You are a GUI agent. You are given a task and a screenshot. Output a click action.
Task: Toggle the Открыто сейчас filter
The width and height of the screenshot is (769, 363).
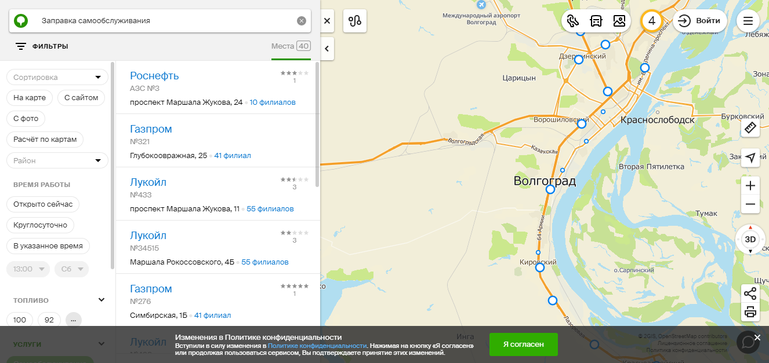point(43,204)
